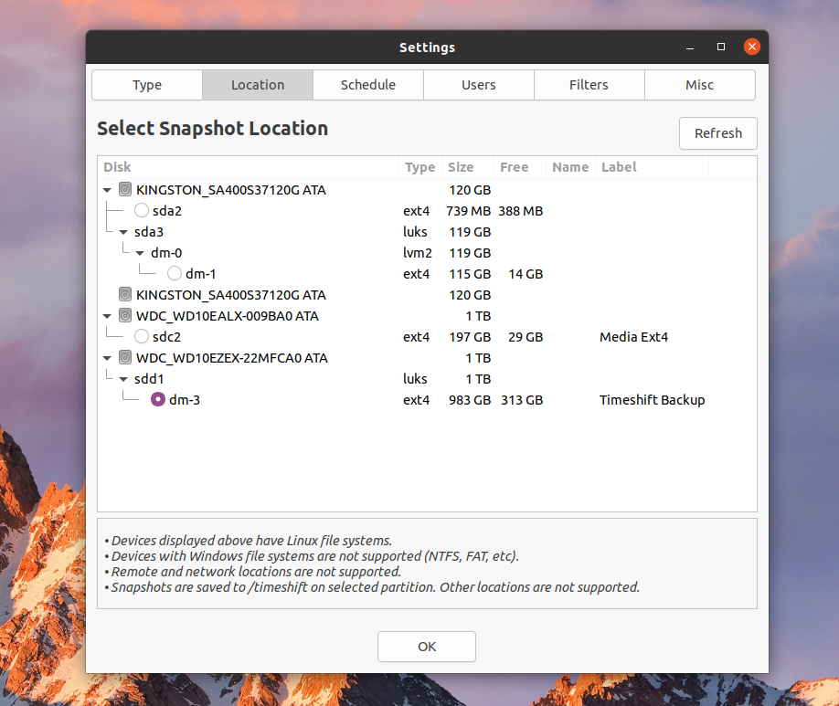The height and width of the screenshot is (706, 839).
Task: Click the "WDC_WD10EALX-009BA0 ATA" drive name
Action: point(228,316)
